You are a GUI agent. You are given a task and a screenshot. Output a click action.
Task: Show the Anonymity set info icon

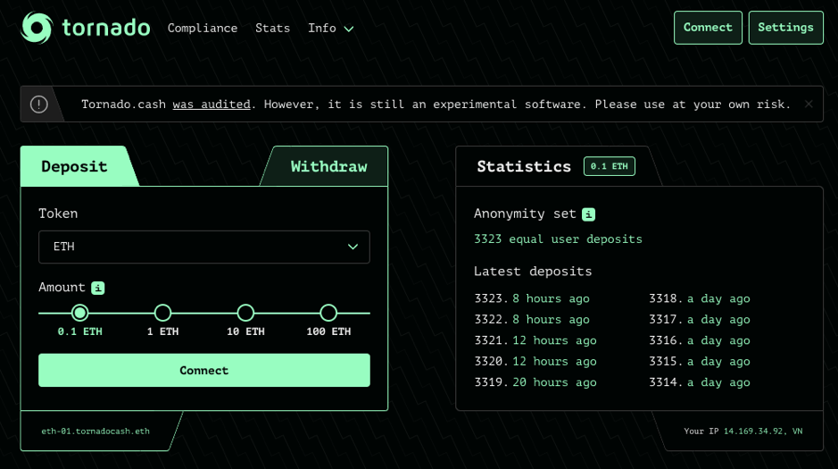(588, 214)
